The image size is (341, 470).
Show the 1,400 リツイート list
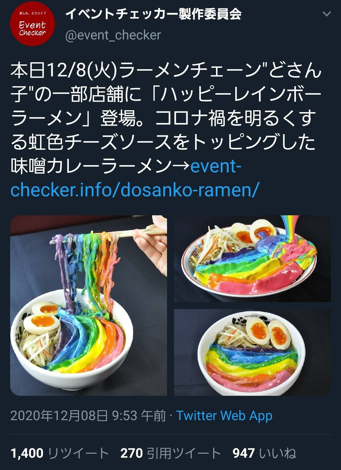pyautogui.click(x=60, y=453)
